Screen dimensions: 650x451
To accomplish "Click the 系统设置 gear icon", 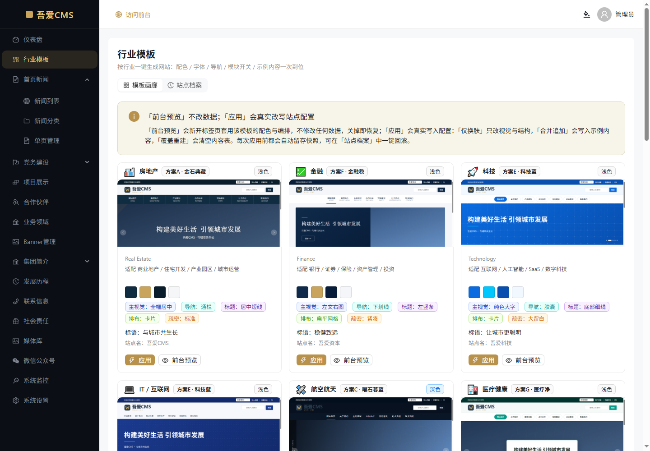I will click(x=16, y=400).
